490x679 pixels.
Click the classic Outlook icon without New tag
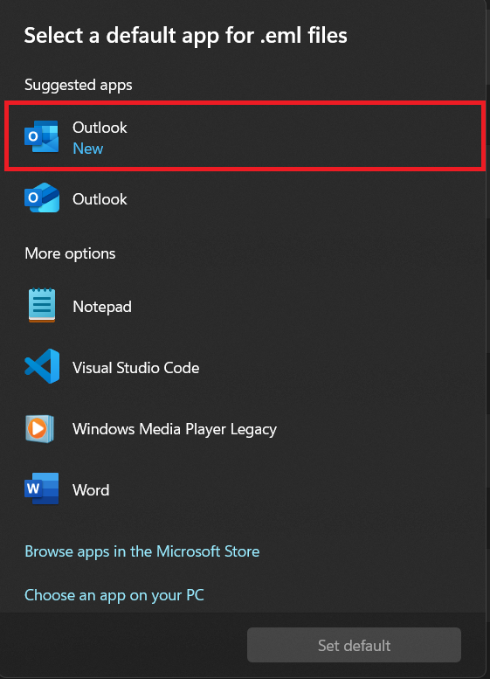[x=42, y=197]
